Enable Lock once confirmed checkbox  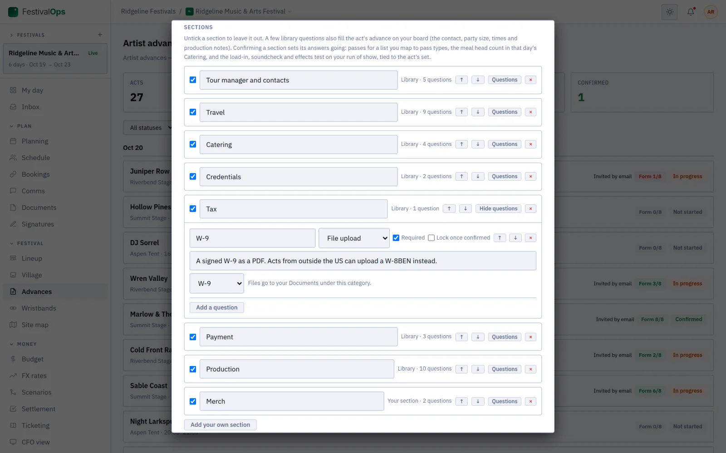[431, 238]
